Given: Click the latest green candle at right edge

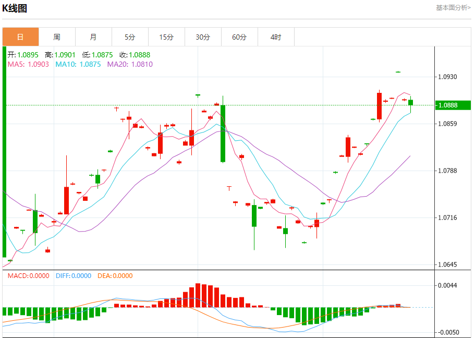Looking at the screenshot, I should pos(411,103).
